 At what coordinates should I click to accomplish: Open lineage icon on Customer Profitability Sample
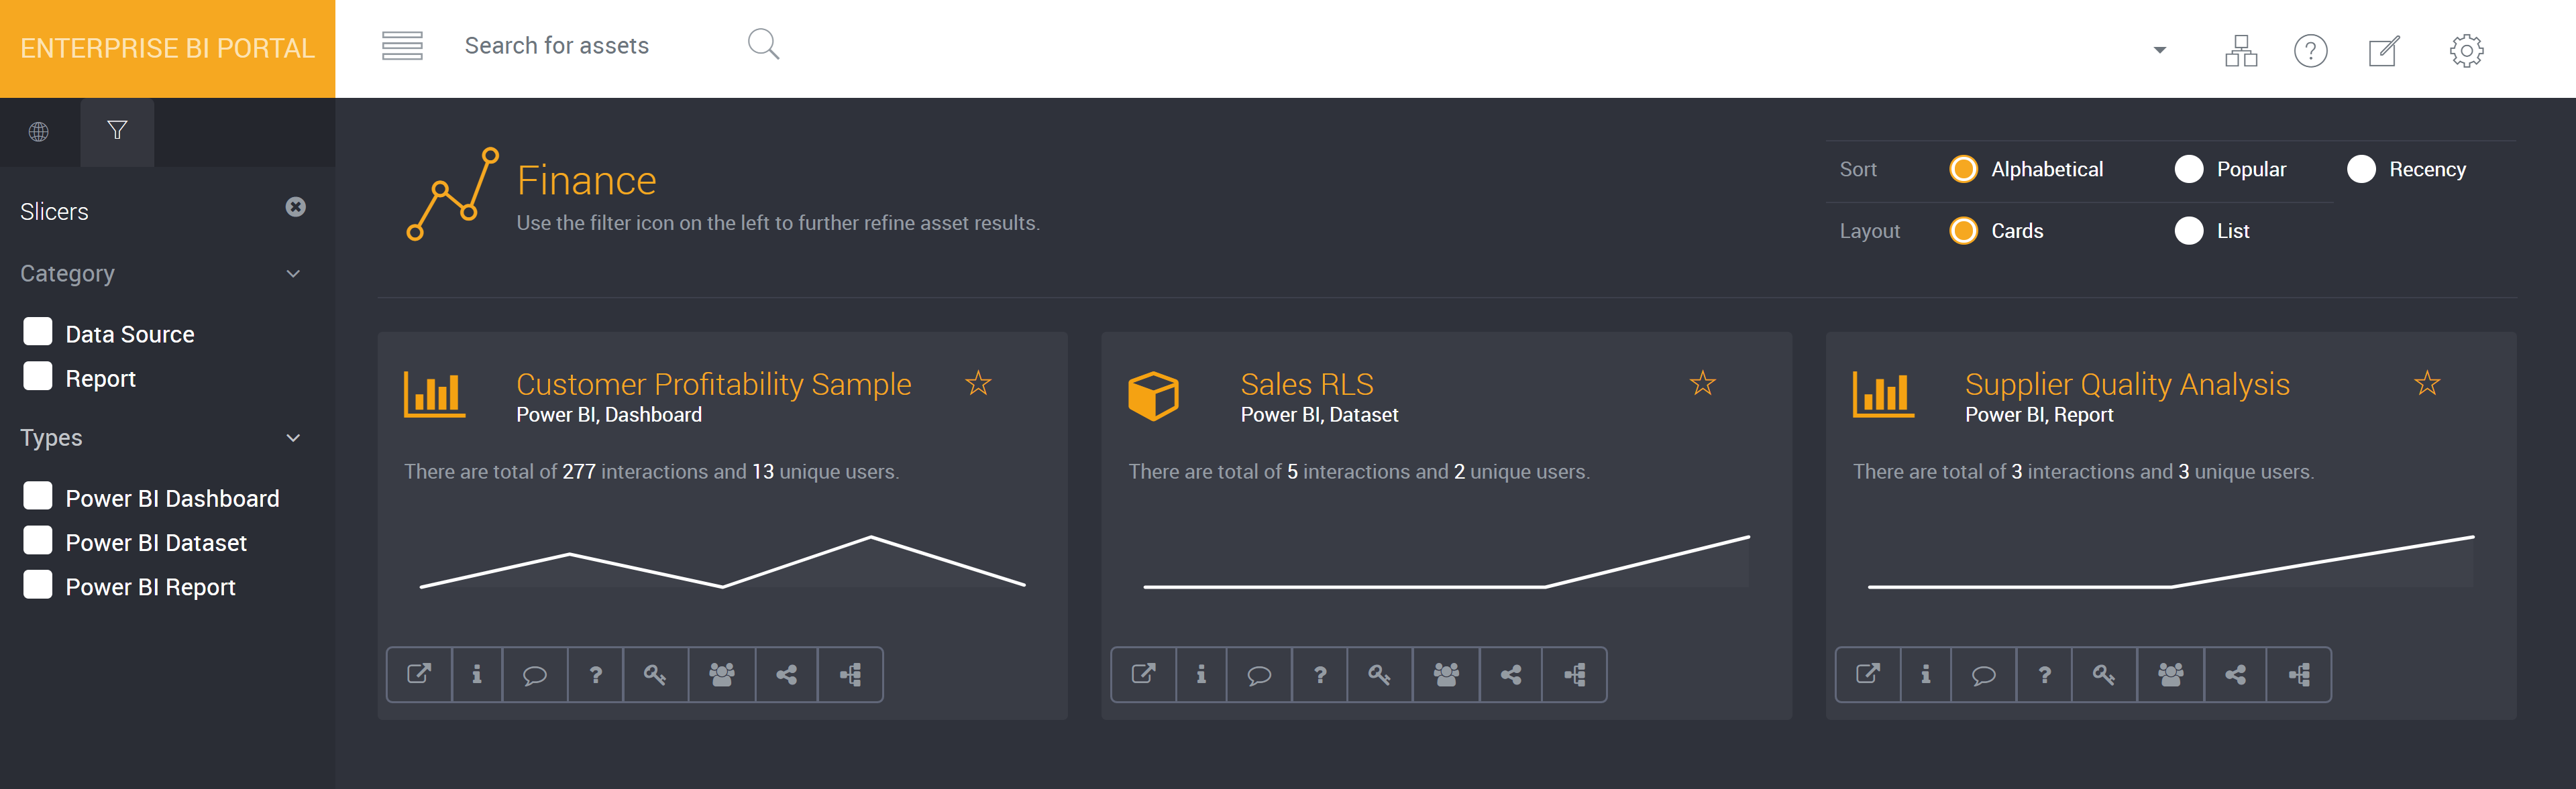[x=850, y=674]
